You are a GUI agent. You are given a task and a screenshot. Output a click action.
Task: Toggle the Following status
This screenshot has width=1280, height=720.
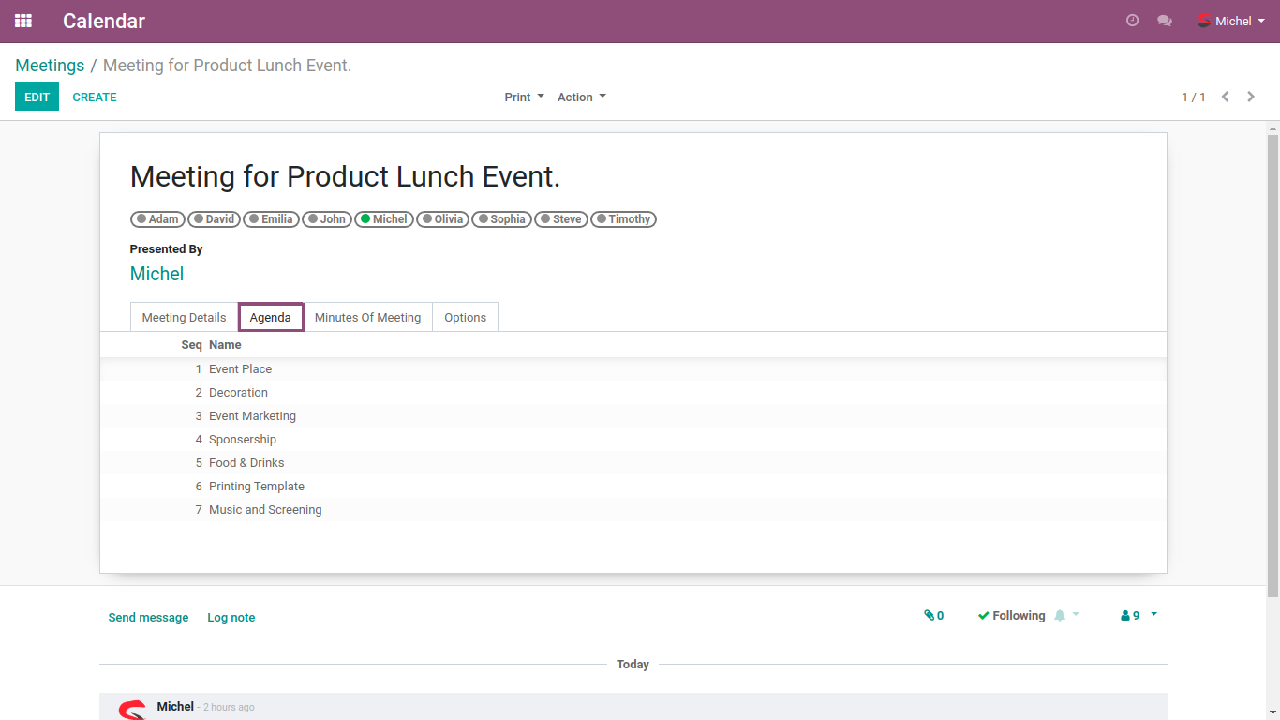(1011, 616)
